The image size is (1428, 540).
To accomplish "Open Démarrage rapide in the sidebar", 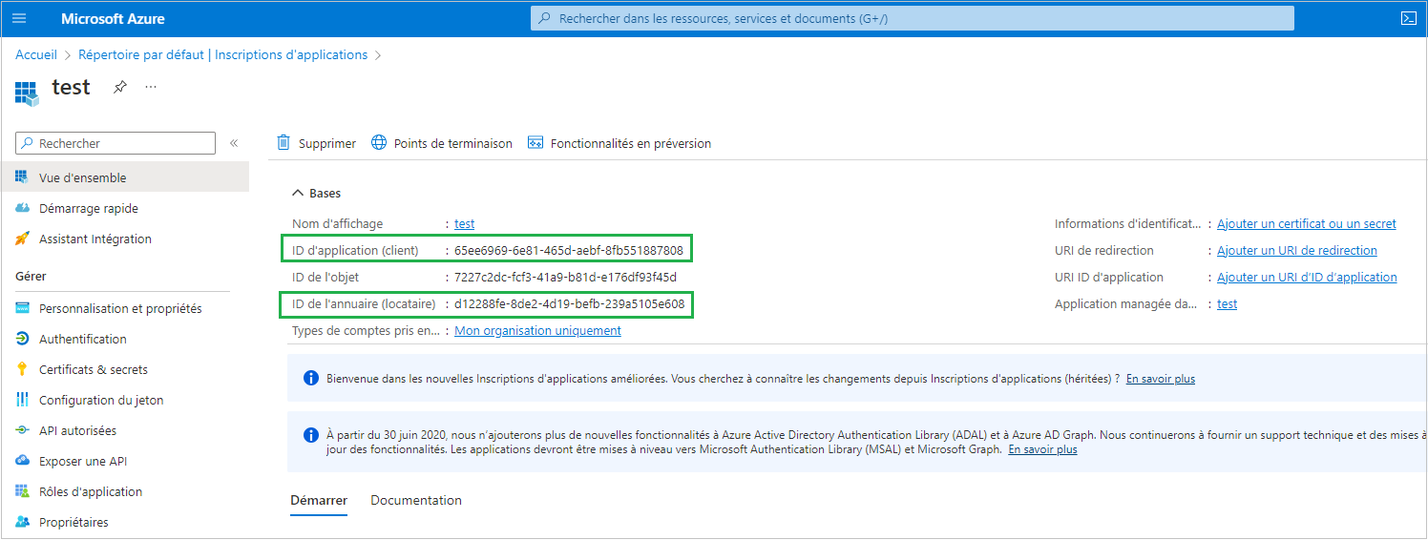I will coord(88,208).
